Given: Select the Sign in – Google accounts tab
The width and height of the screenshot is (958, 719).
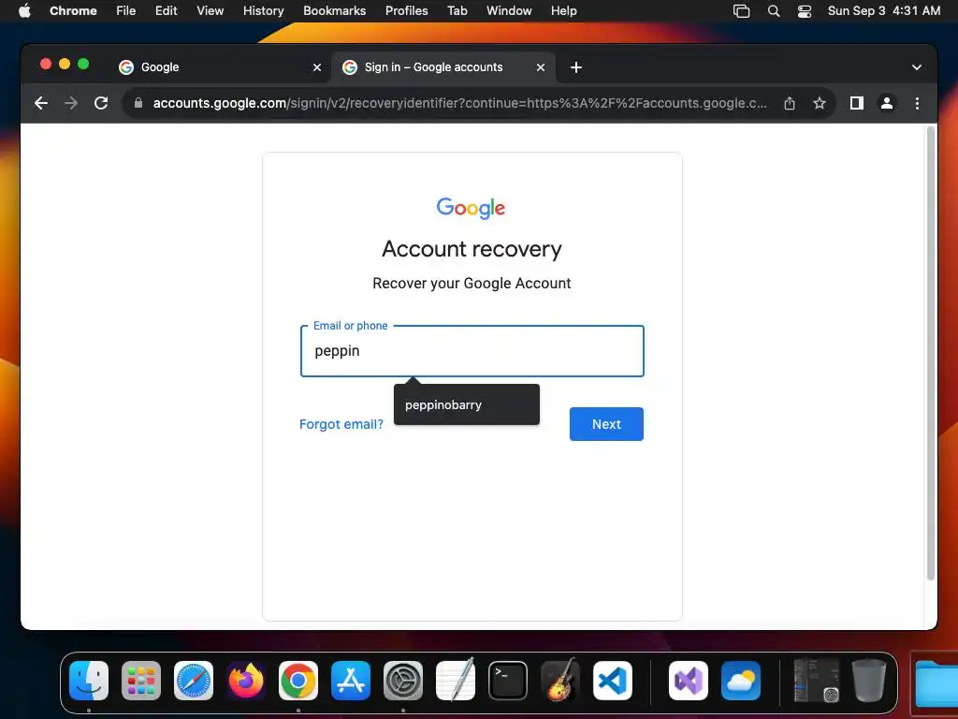Looking at the screenshot, I should [443, 67].
